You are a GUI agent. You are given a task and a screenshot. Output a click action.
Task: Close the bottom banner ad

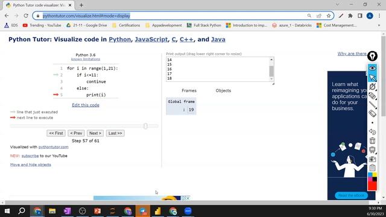(x=188, y=198)
